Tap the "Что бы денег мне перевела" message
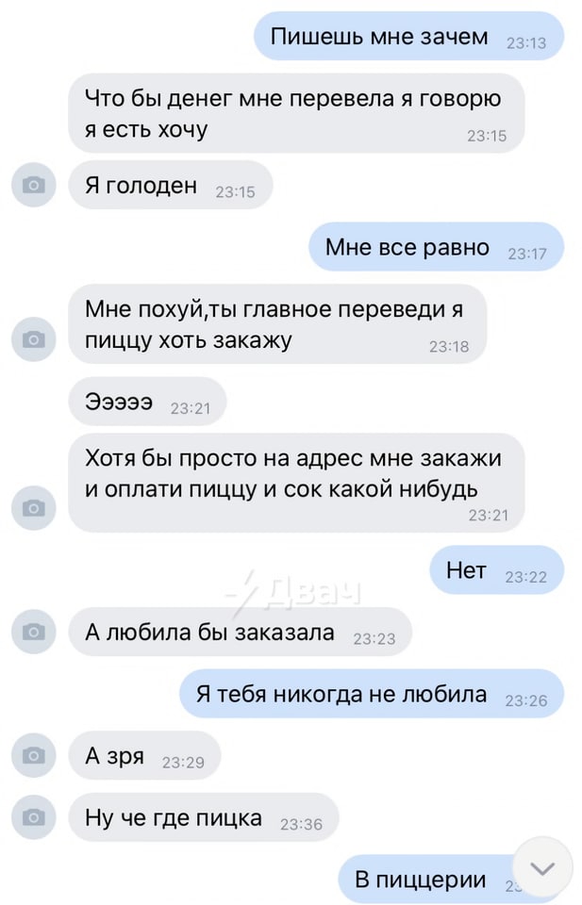Image resolution: width=582 pixels, height=905 pixels. (296, 113)
